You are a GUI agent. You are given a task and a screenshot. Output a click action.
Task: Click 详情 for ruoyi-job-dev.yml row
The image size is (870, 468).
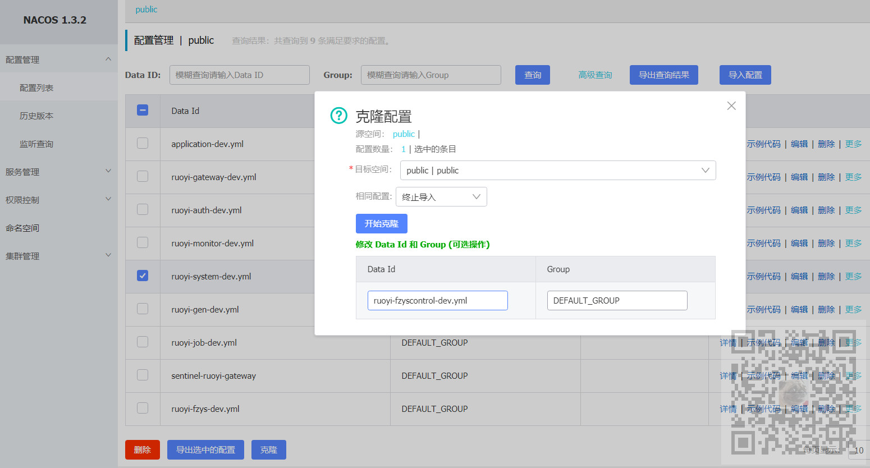point(728,342)
